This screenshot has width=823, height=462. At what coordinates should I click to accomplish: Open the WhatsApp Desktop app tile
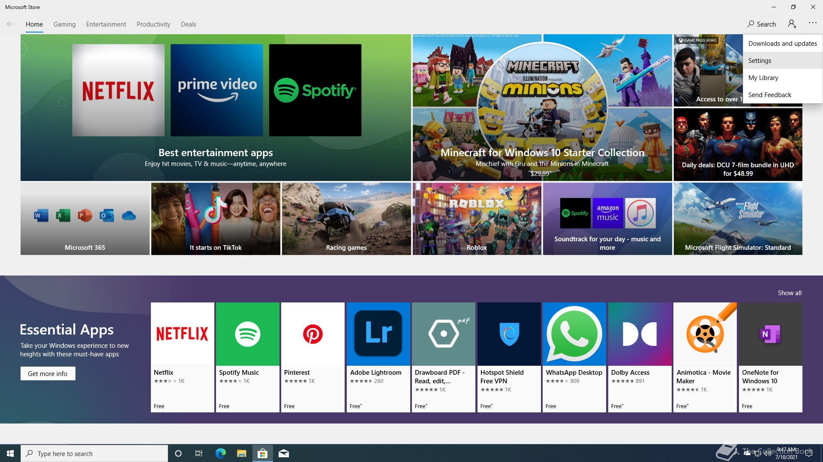click(574, 357)
